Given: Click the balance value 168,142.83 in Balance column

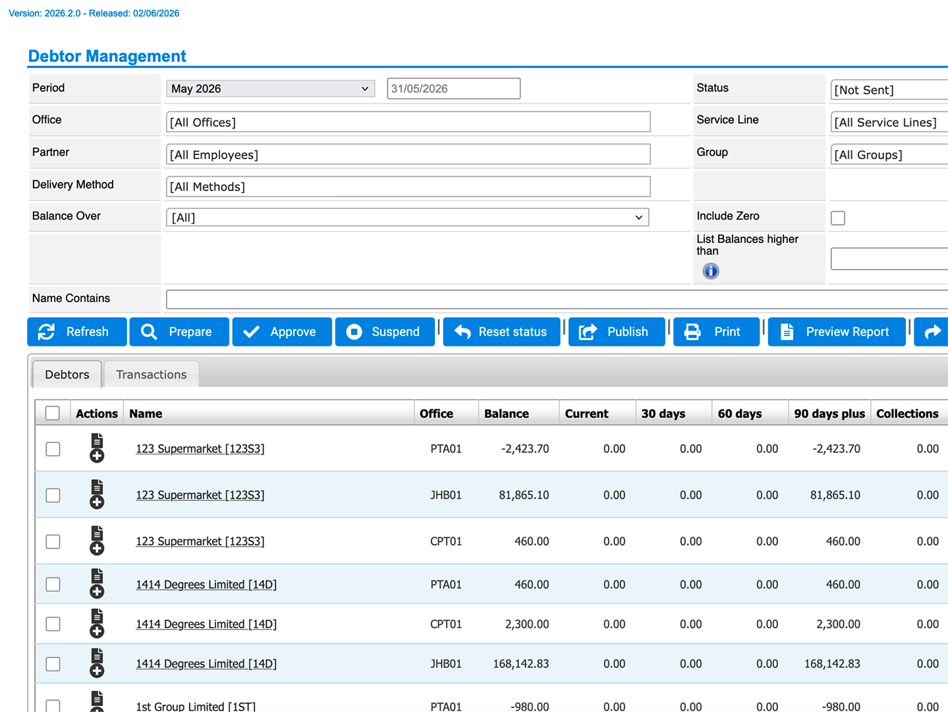Looking at the screenshot, I should pyautogui.click(x=520, y=664).
